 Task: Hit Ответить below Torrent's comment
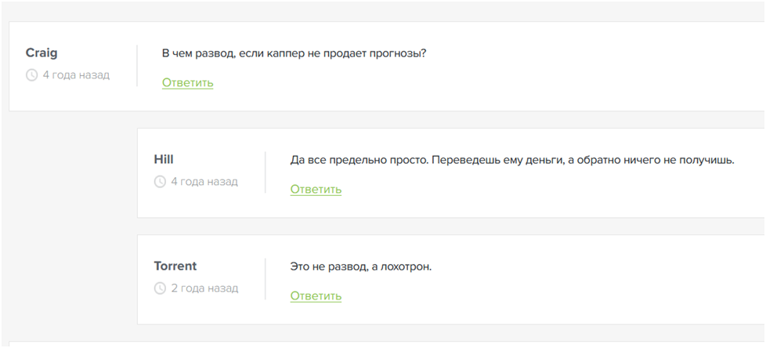tap(316, 295)
